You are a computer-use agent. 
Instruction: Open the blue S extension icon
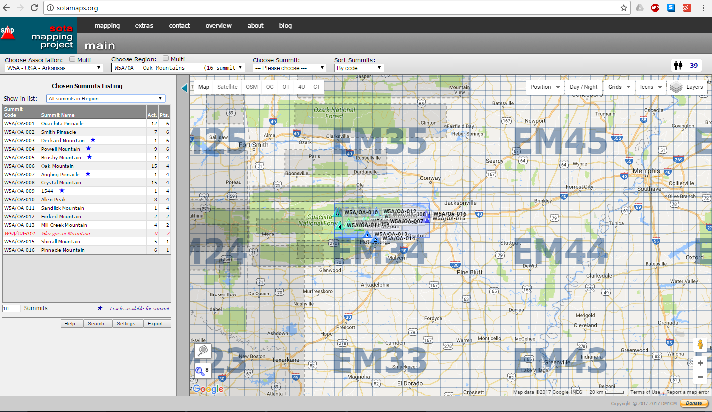671,8
